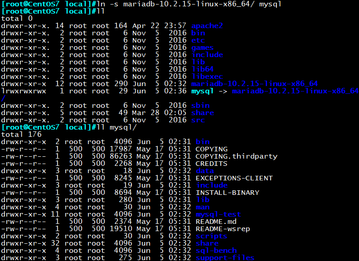This screenshot has height=261, width=359.
Task: Click the README-wsrep file name
Action: coord(223,229)
